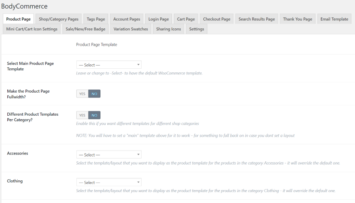Go to Sale/New/Free Badge tab
355x203 pixels.
click(x=86, y=29)
